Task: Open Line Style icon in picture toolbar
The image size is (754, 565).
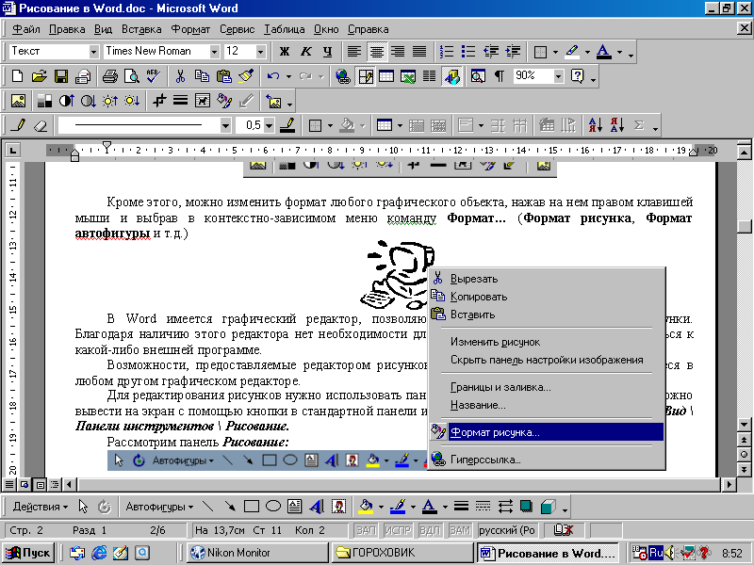Action: 180,101
